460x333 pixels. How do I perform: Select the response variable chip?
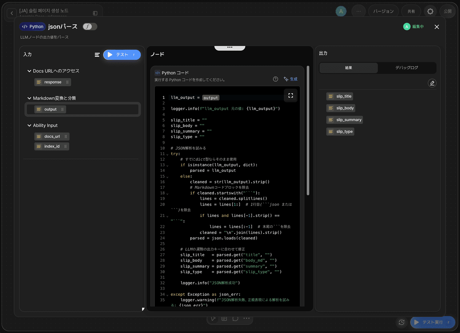pyautogui.click(x=53, y=82)
